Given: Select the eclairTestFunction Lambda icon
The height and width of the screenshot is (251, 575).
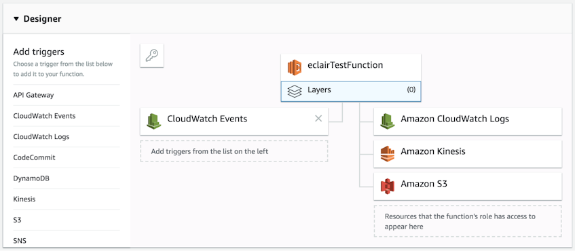Looking at the screenshot, I should (x=295, y=67).
